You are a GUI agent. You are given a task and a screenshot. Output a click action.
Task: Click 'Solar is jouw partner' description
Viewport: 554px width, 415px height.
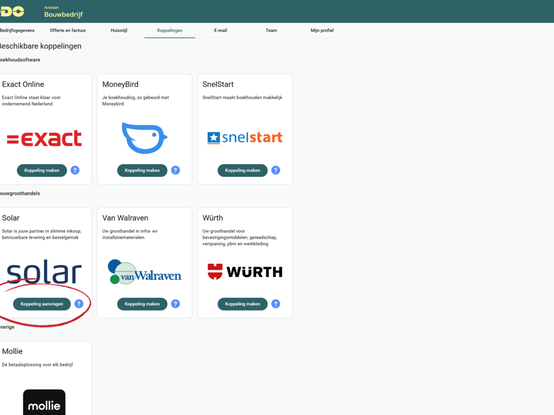42,234
